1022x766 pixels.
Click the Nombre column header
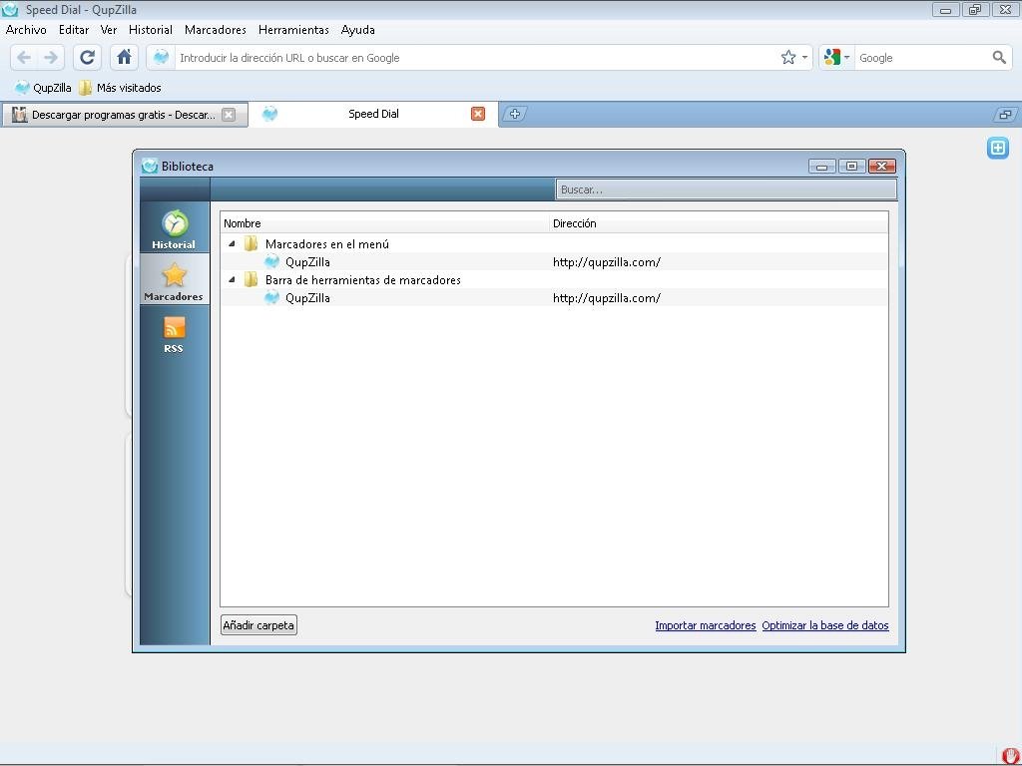[385, 223]
